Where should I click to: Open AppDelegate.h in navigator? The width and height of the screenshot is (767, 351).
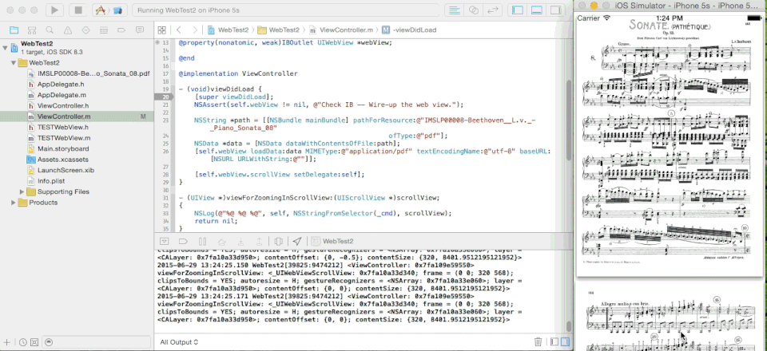click(x=56, y=85)
